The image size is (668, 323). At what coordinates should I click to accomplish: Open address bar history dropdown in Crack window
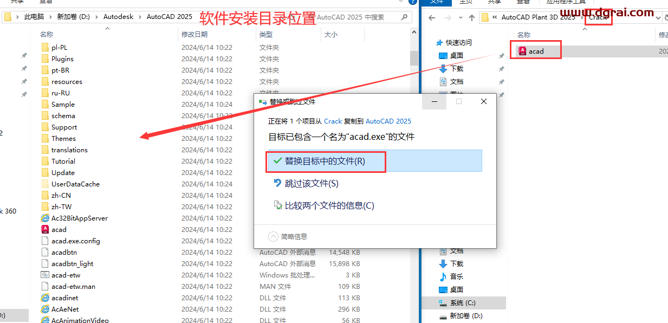click(x=658, y=18)
